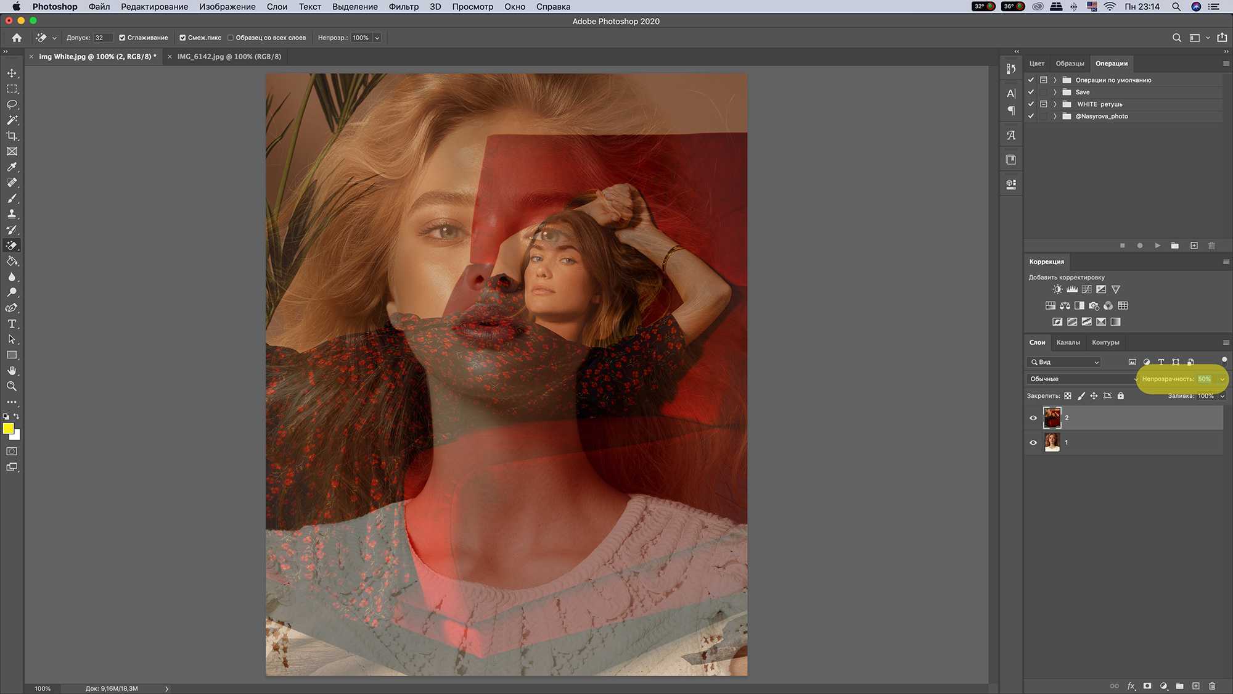Select the Crop tool

12,136
